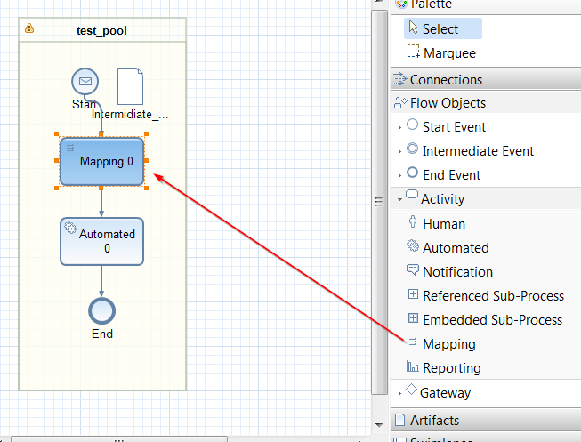This screenshot has width=581, height=442.
Task: Click the warning icon on test_pool
Action: 29,28
